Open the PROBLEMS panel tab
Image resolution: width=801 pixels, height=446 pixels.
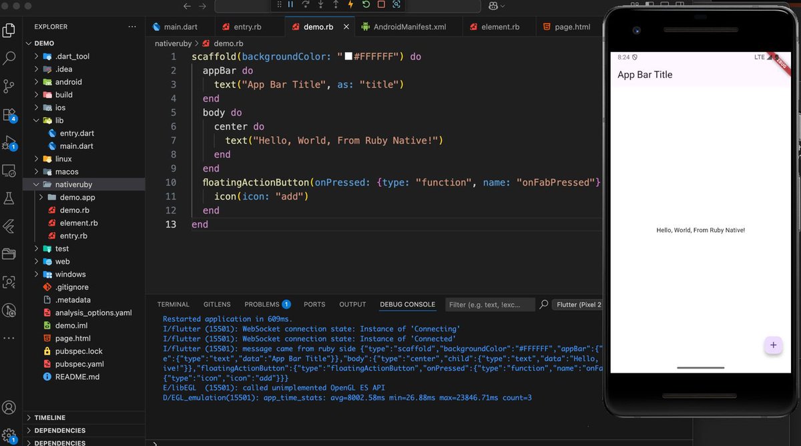point(266,304)
